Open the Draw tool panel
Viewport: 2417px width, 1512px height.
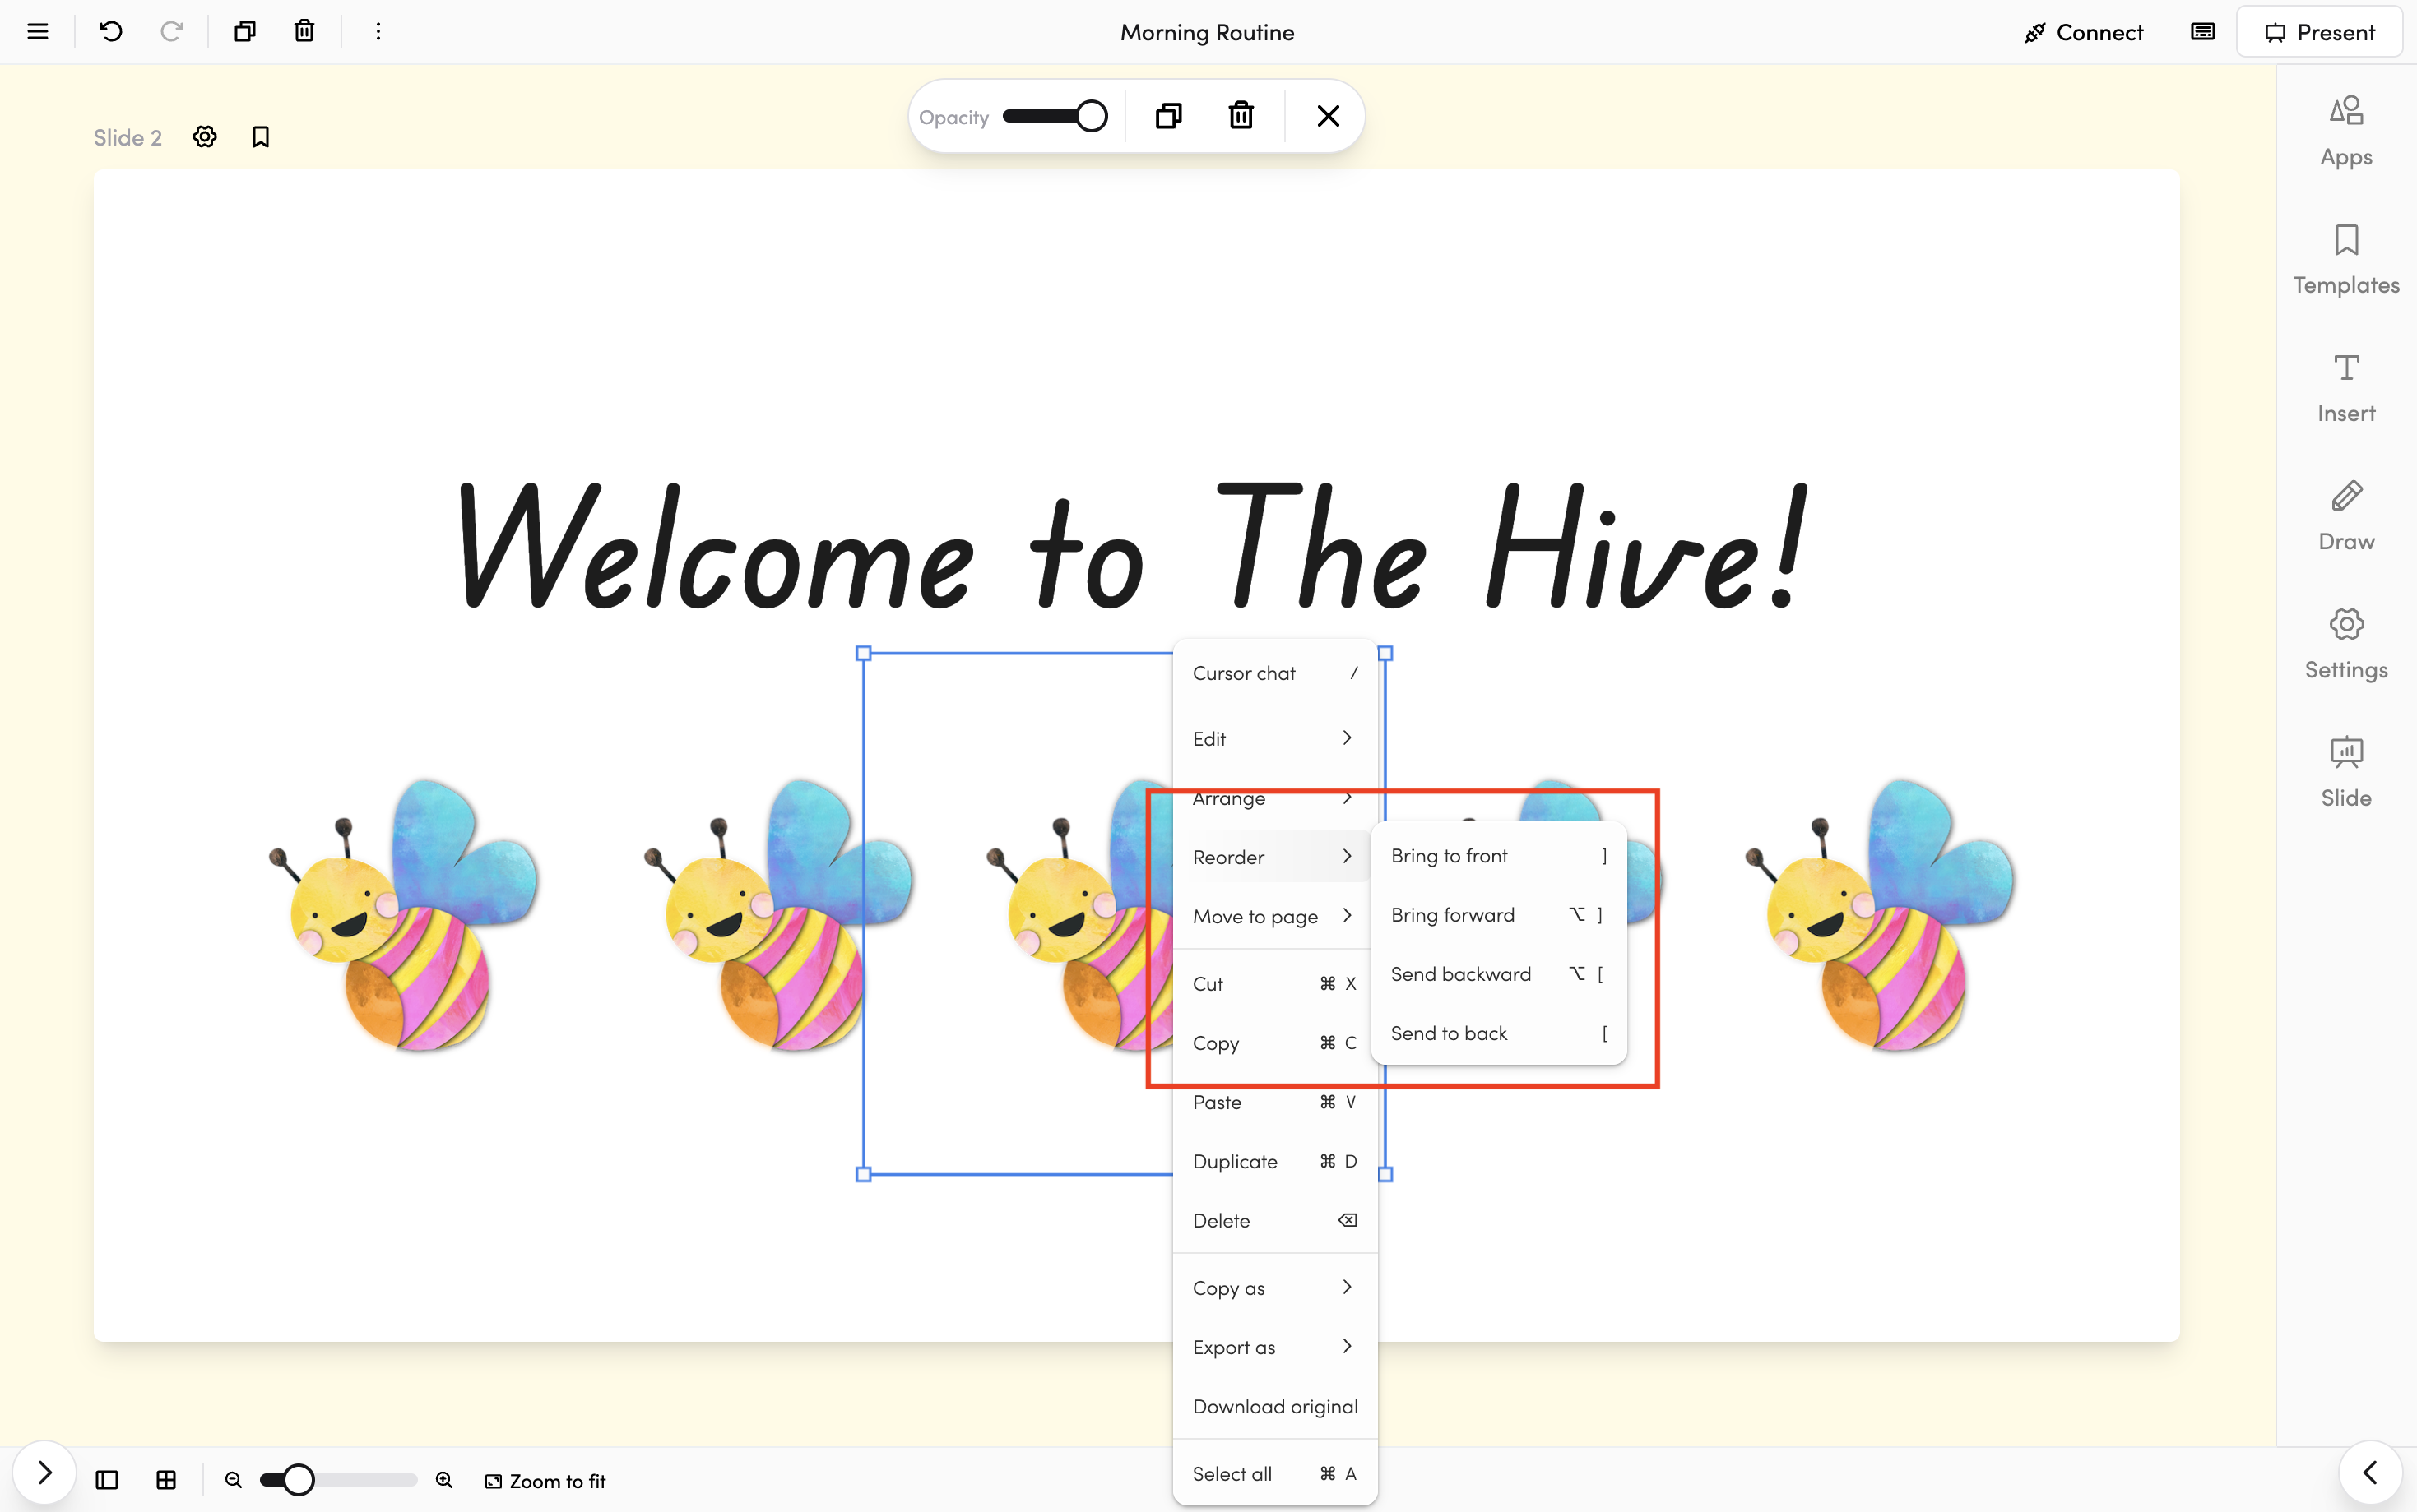point(2346,516)
